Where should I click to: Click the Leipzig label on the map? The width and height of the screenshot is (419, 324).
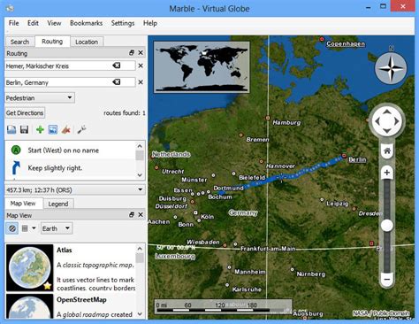[338, 204]
